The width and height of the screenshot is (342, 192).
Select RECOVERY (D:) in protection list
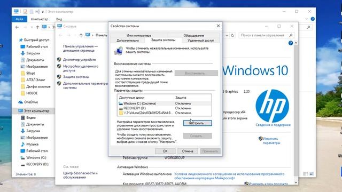click(x=164, y=108)
